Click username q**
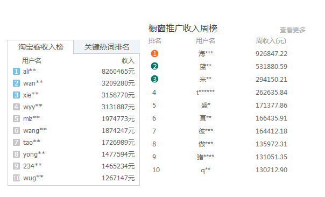The height and width of the screenshot is (197, 325). click(x=206, y=170)
